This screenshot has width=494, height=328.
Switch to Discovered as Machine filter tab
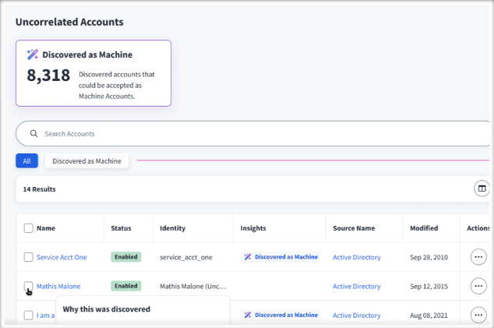coord(86,161)
